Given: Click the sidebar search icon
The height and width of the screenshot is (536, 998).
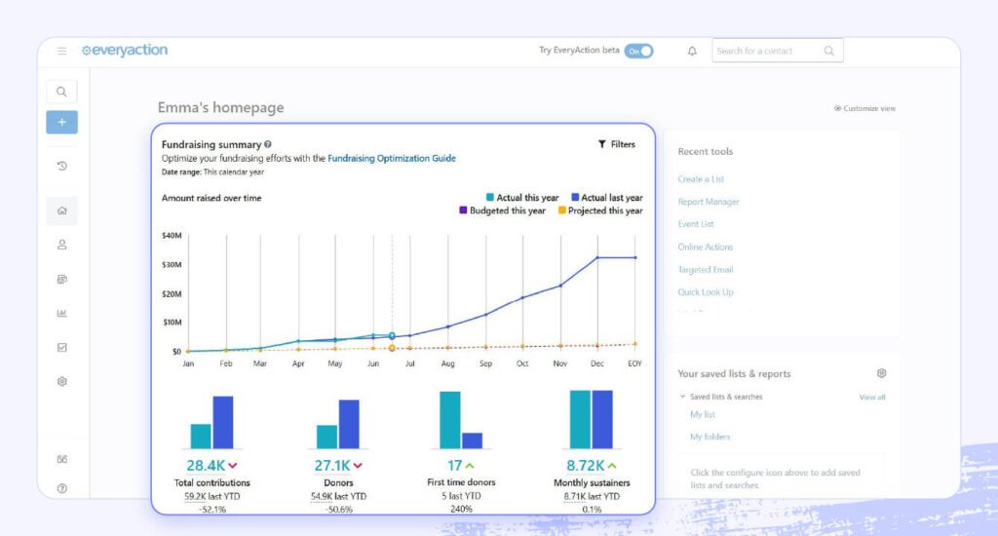Looking at the screenshot, I should click(x=61, y=92).
